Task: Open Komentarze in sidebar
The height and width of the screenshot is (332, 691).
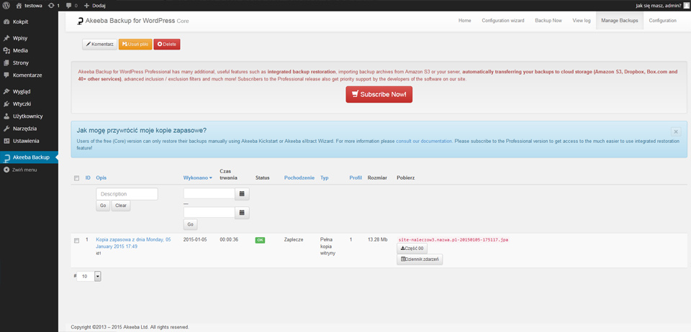Action: click(x=29, y=75)
